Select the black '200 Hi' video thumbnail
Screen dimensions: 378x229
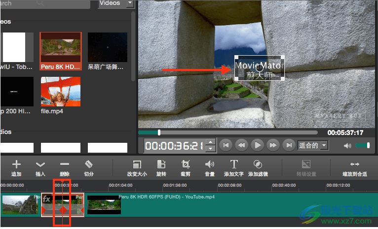17,92
